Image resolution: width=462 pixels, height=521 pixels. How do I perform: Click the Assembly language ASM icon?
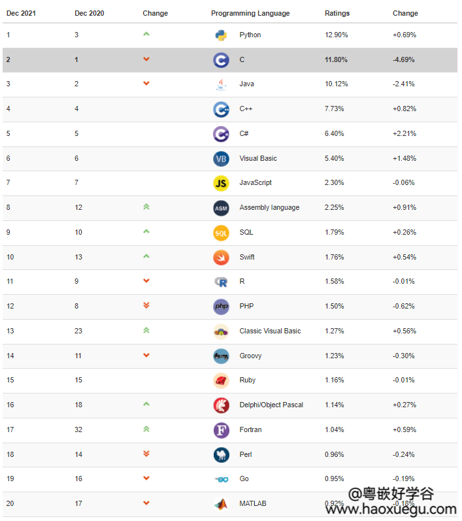(221, 208)
